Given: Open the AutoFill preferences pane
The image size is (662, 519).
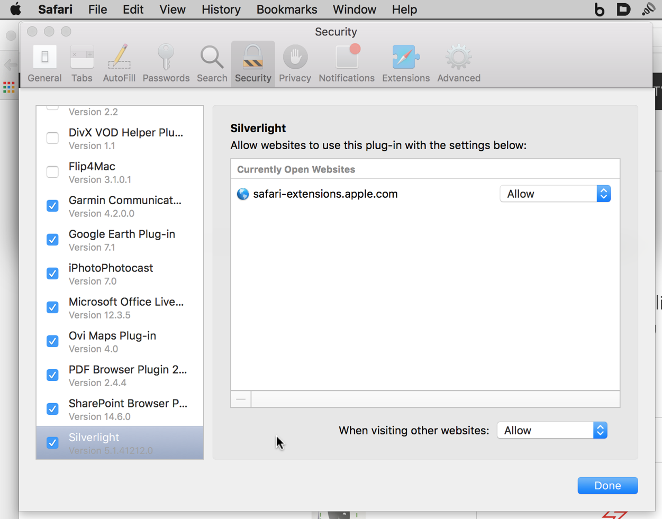Looking at the screenshot, I should point(119,64).
